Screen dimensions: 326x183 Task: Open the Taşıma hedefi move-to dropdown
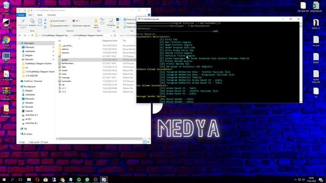59,21
